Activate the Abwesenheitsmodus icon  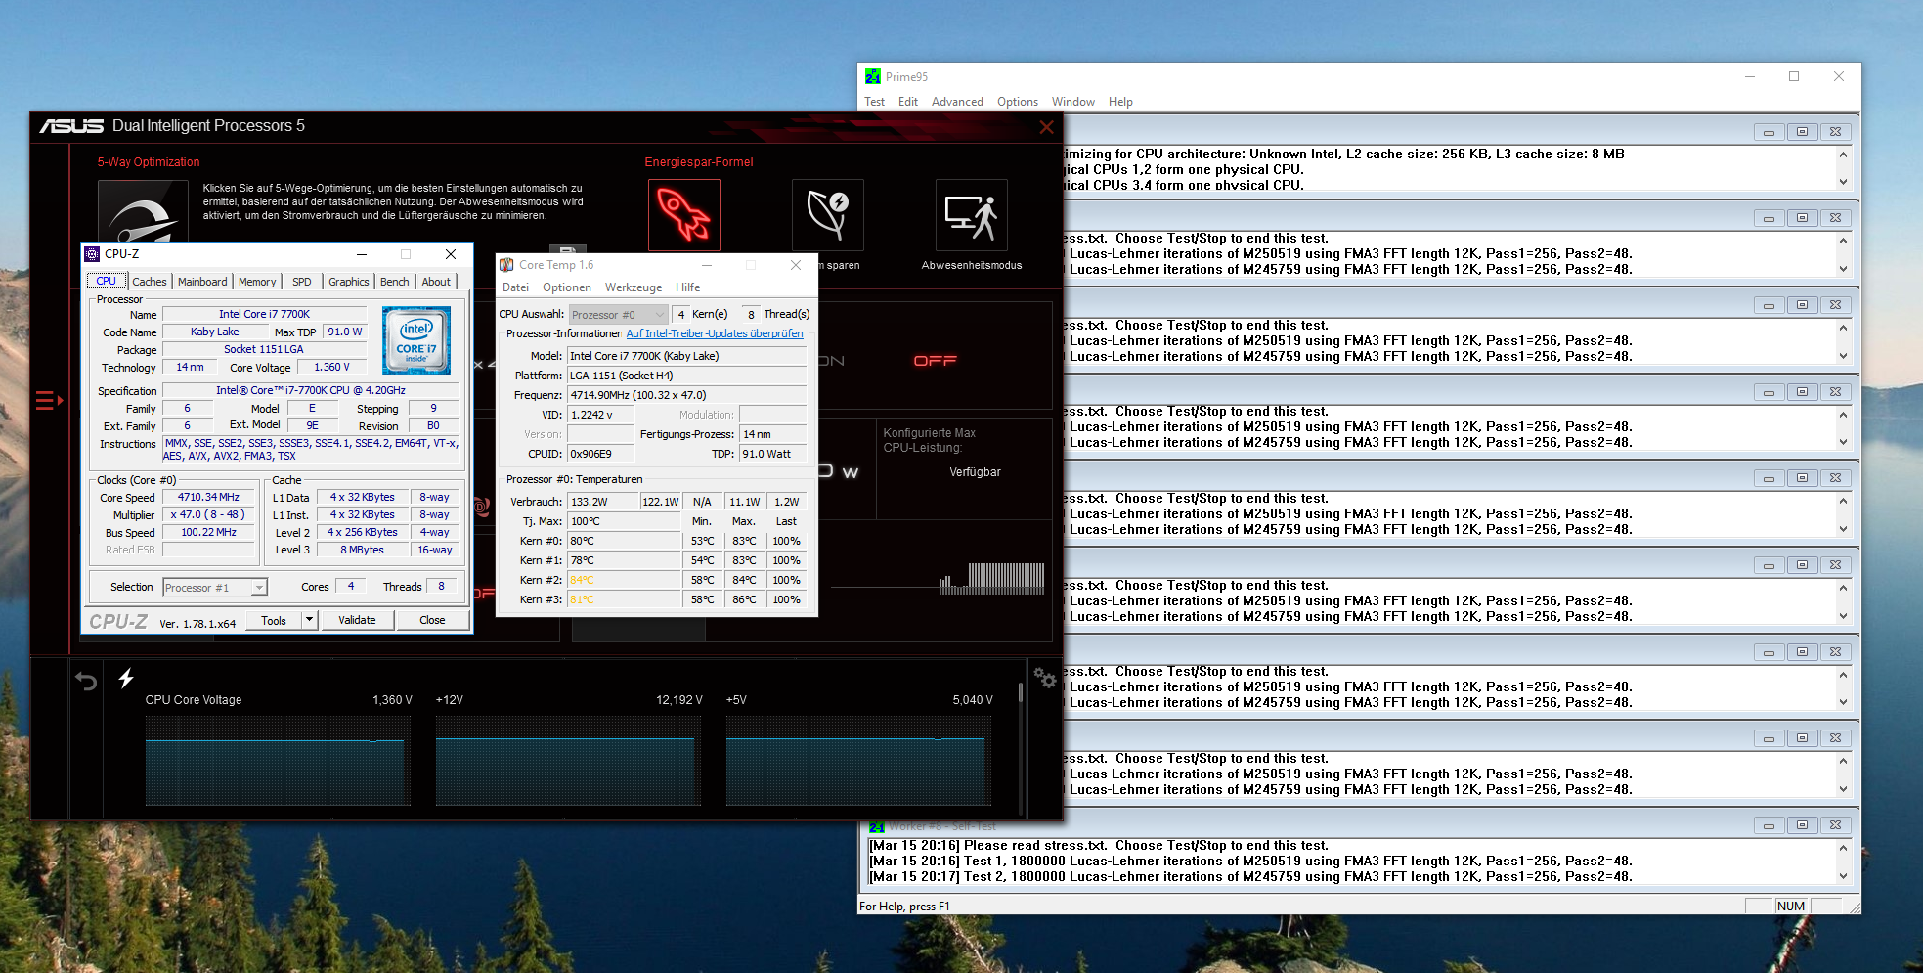[x=972, y=215]
